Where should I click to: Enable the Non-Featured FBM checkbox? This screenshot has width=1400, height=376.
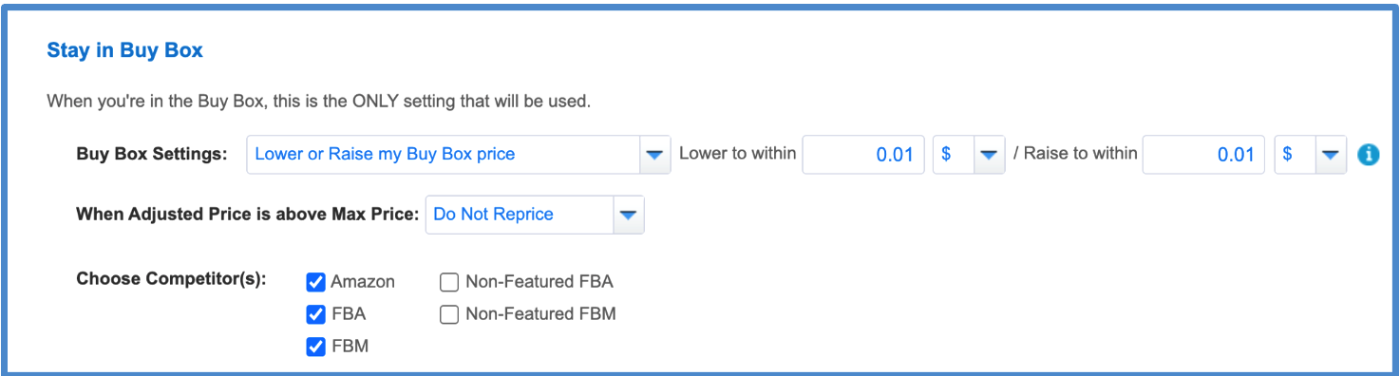[x=449, y=314]
